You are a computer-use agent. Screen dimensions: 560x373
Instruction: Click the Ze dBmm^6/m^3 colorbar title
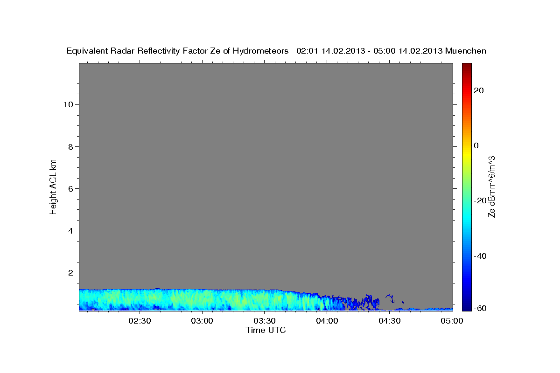491,186
